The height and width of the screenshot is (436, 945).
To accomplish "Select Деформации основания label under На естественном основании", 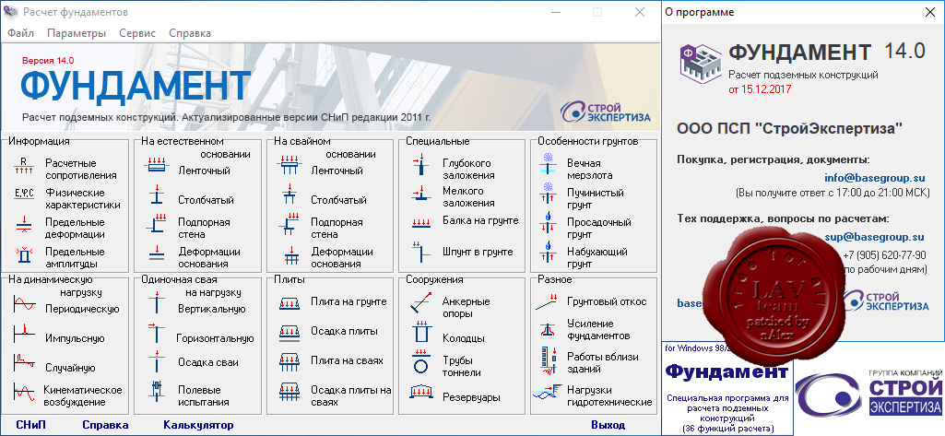I will click(209, 257).
